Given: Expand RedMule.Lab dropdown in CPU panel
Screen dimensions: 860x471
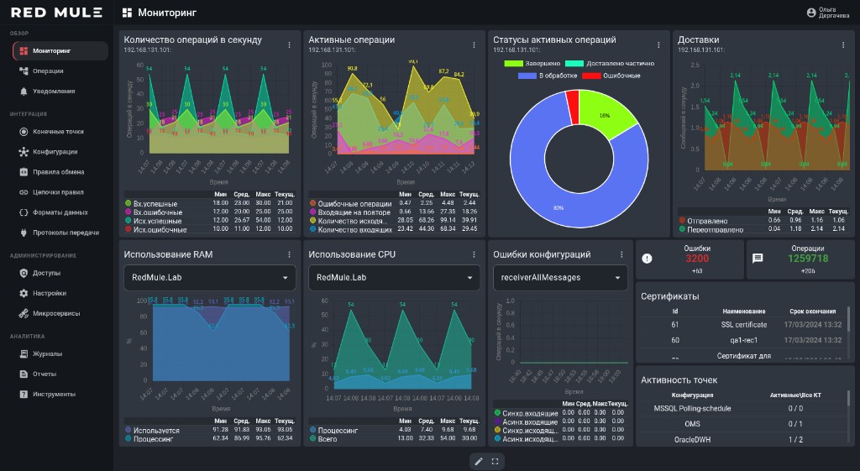Looking at the screenshot, I should [x=395, y=278].
